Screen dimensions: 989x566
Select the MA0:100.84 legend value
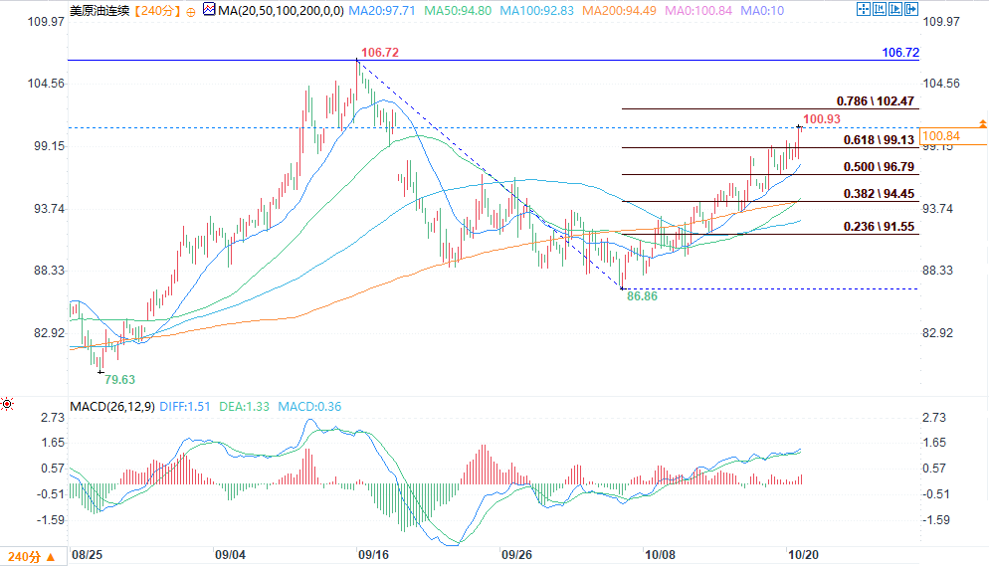tap(698, 11)
